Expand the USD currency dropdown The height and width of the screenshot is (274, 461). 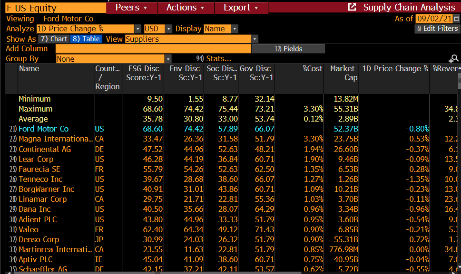pyautogui.click(x=168, y=29)
